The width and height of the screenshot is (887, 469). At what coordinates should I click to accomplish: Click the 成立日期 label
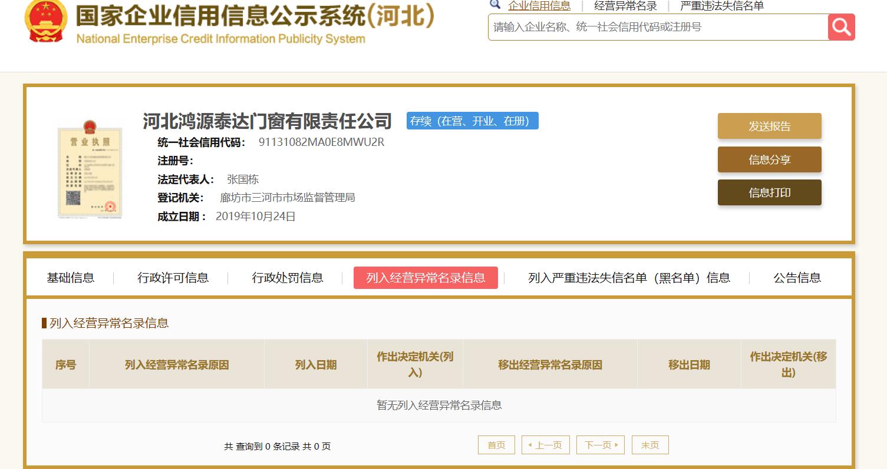click(182, 217)
